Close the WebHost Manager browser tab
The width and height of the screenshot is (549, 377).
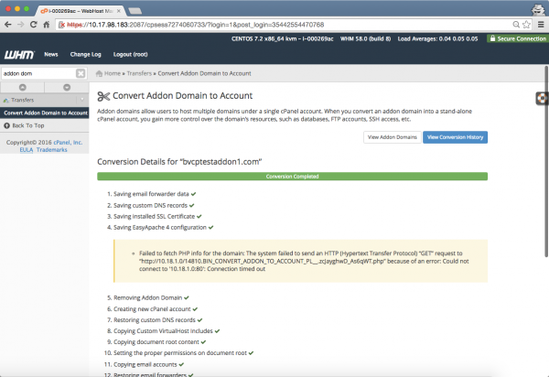pos(119,11)
